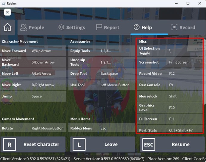Open the Report tab
Viewport: 206px width, 162px height.
click(107, 27)
